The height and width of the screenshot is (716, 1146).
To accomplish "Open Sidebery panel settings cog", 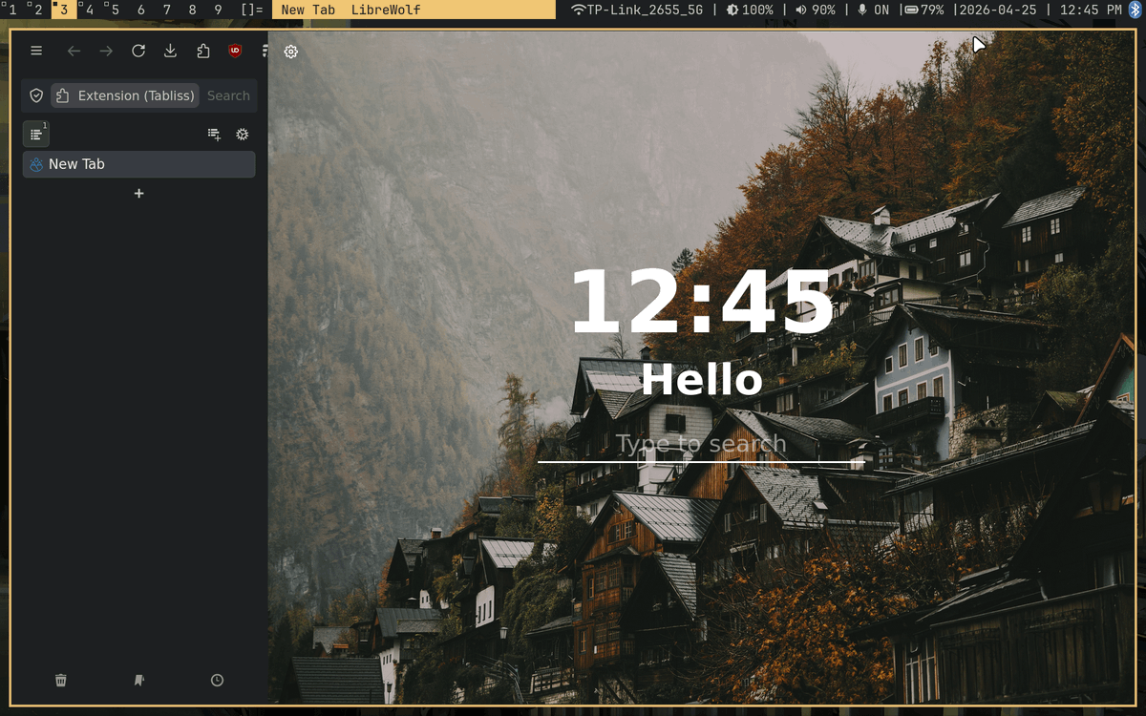I will (x=242, y=134).
